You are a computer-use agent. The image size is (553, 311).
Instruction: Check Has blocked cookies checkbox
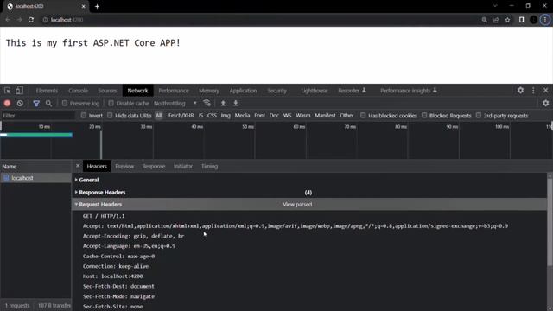point(363,115)
